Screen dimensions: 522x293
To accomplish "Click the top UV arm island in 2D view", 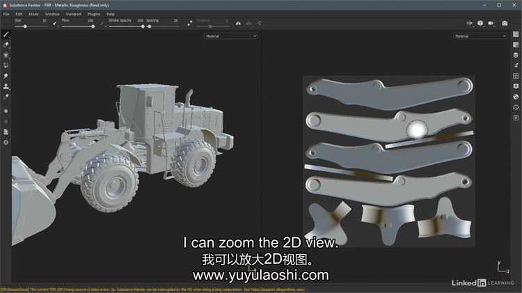I will tap(390, 93).
